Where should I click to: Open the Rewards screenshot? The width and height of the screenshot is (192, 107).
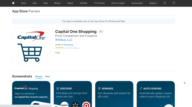coord(114,94)
